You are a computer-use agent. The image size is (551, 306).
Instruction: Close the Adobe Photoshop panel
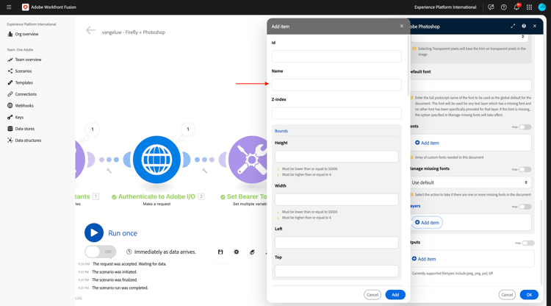[535, 26]
